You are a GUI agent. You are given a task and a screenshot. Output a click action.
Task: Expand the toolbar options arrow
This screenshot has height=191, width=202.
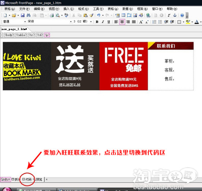pos(187,15)
